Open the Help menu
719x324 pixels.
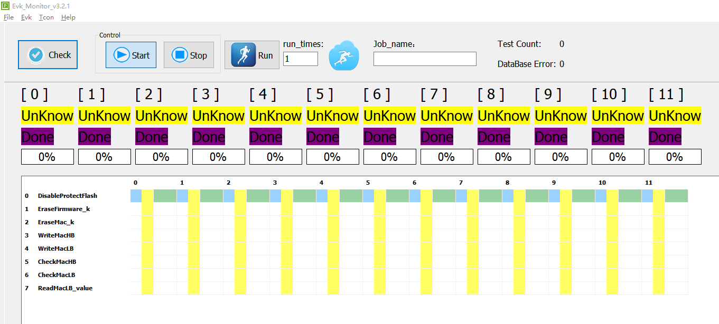68,17
